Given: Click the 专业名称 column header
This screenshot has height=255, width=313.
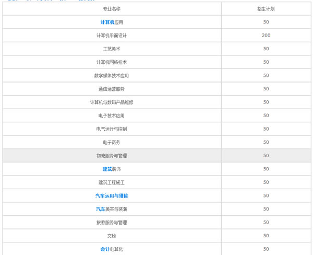Looking at the screenshot, I should [112, 9].
